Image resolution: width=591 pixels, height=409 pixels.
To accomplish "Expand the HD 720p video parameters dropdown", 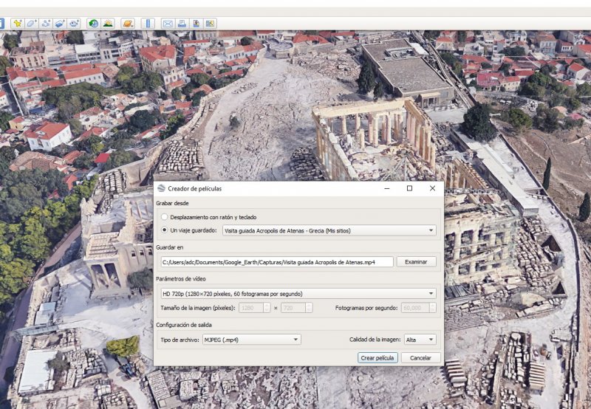I will point(298,294).
